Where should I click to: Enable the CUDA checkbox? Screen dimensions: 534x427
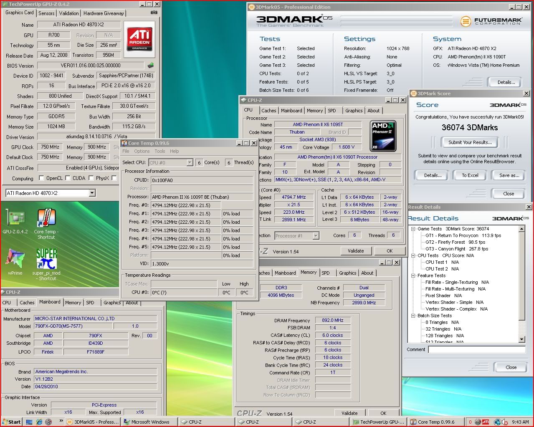(x=67, y=178)
